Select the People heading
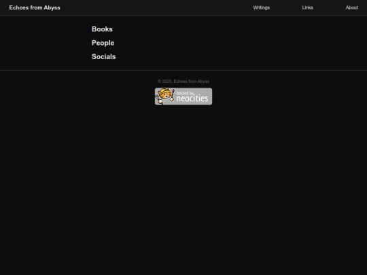This screenshot has height=275, width=367. pos(103,43)
